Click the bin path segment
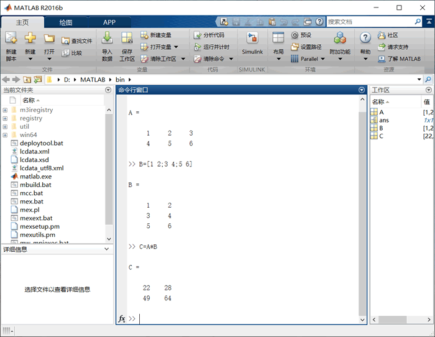435x337 pixels. [x=120, y=80]
